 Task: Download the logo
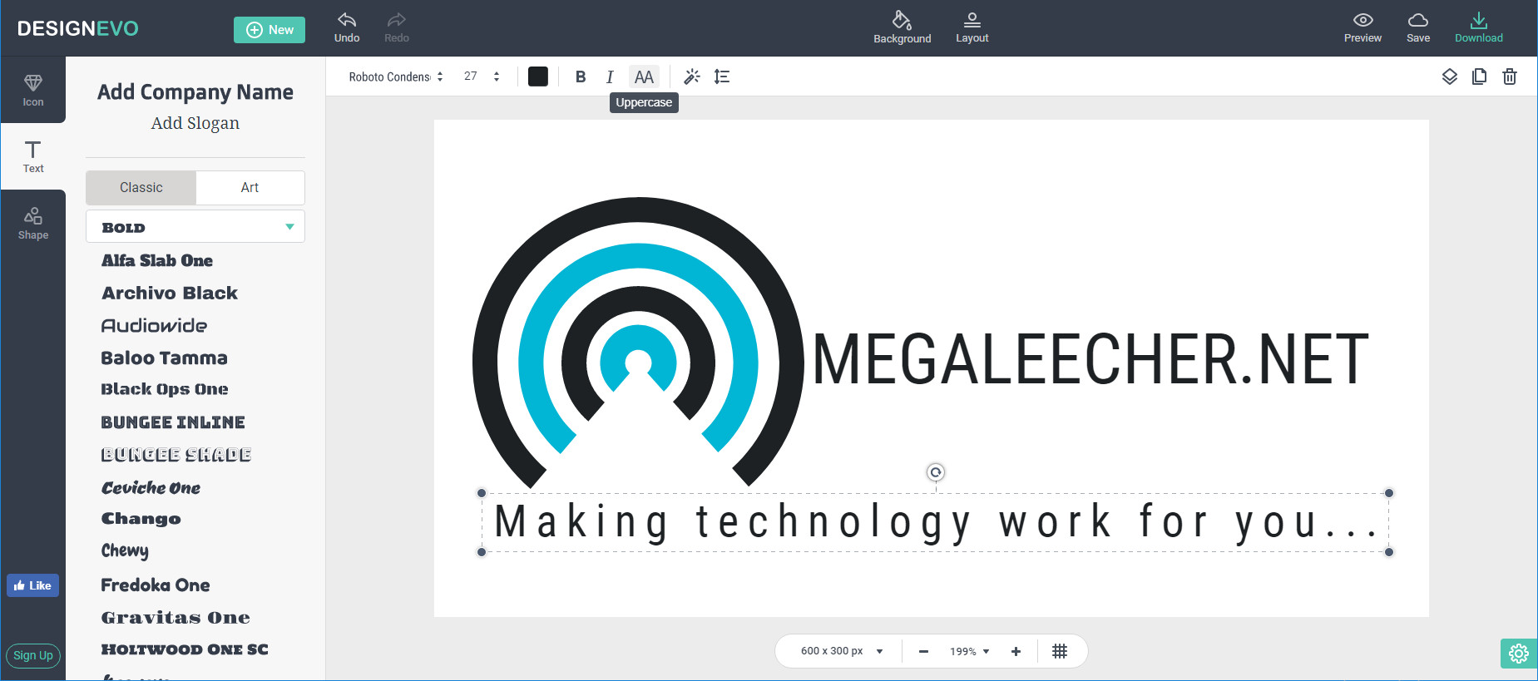pos(1478,27)
